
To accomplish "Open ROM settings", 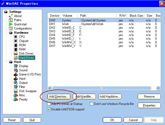I will (22, 45).
